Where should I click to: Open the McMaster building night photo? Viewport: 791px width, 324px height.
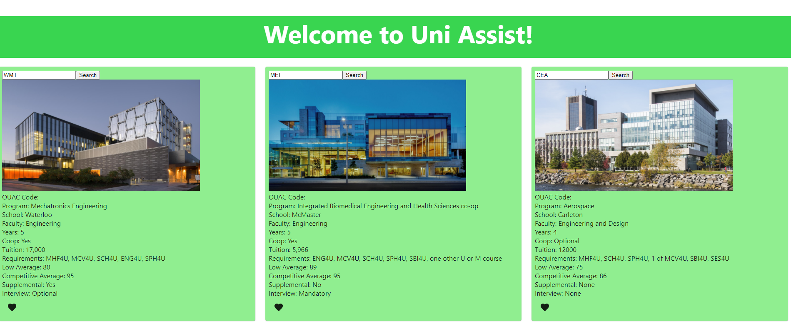click(x=367, y=135)
